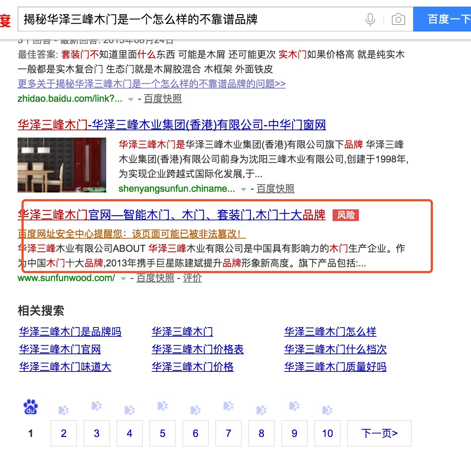This screenshot has width=471, height=456.
Task: Click related search 华泽三峰木门什么档次
Action: click(335, 350)
